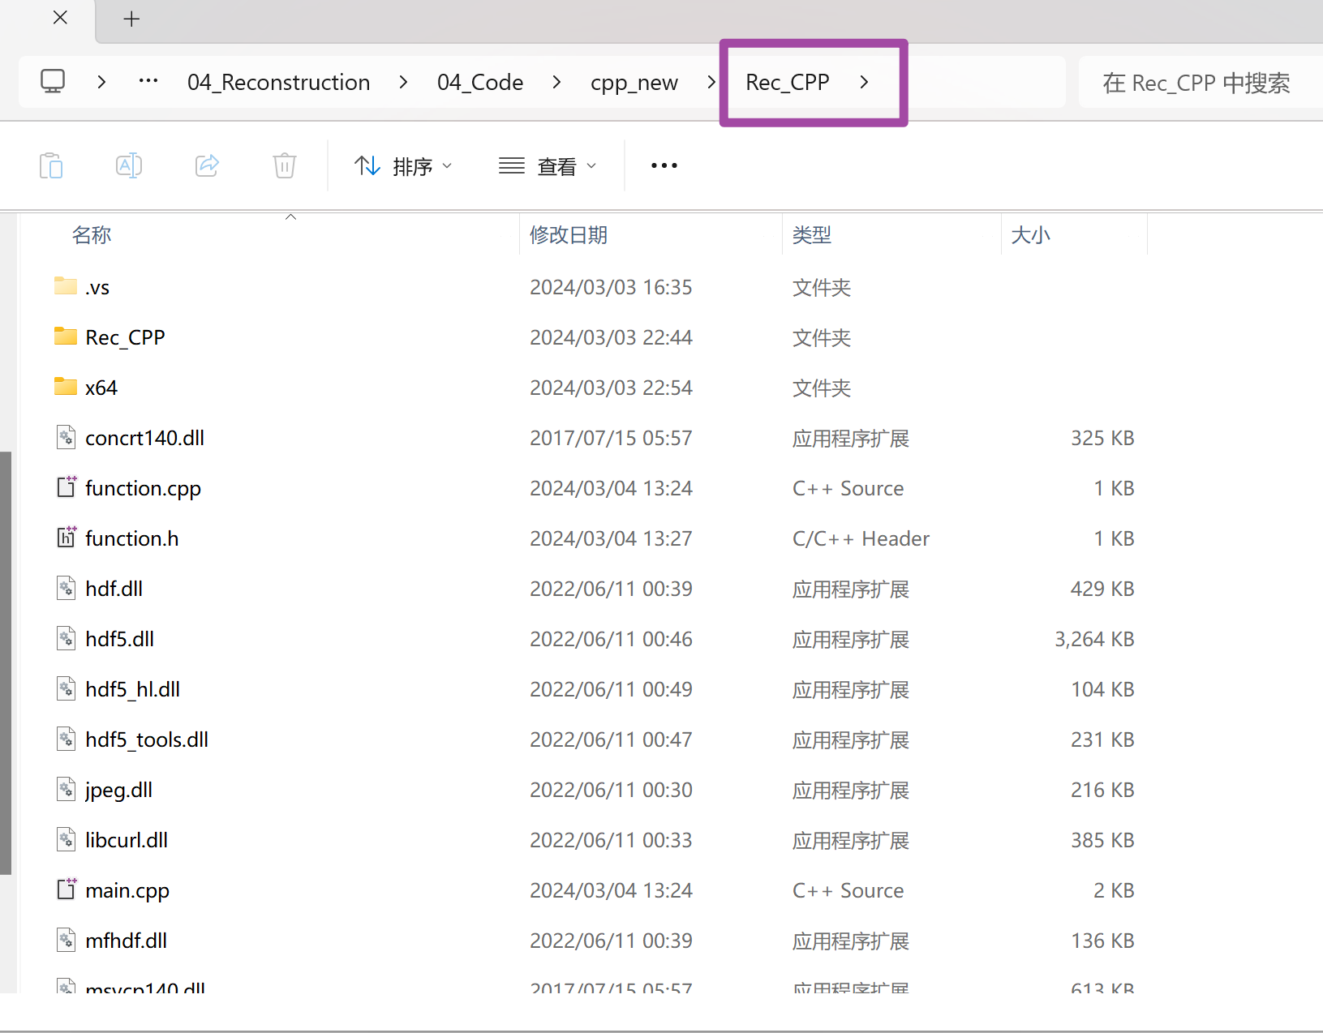Click the This PC monitor icon
1323x1033 pixels.
tap(53, 81)
